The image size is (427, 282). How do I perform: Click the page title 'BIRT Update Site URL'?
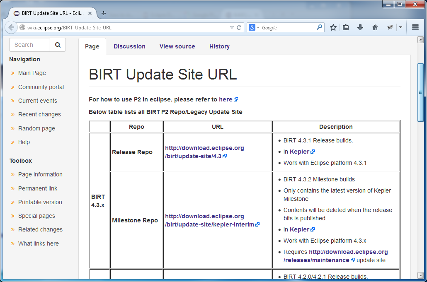click(x=163, y=75)
